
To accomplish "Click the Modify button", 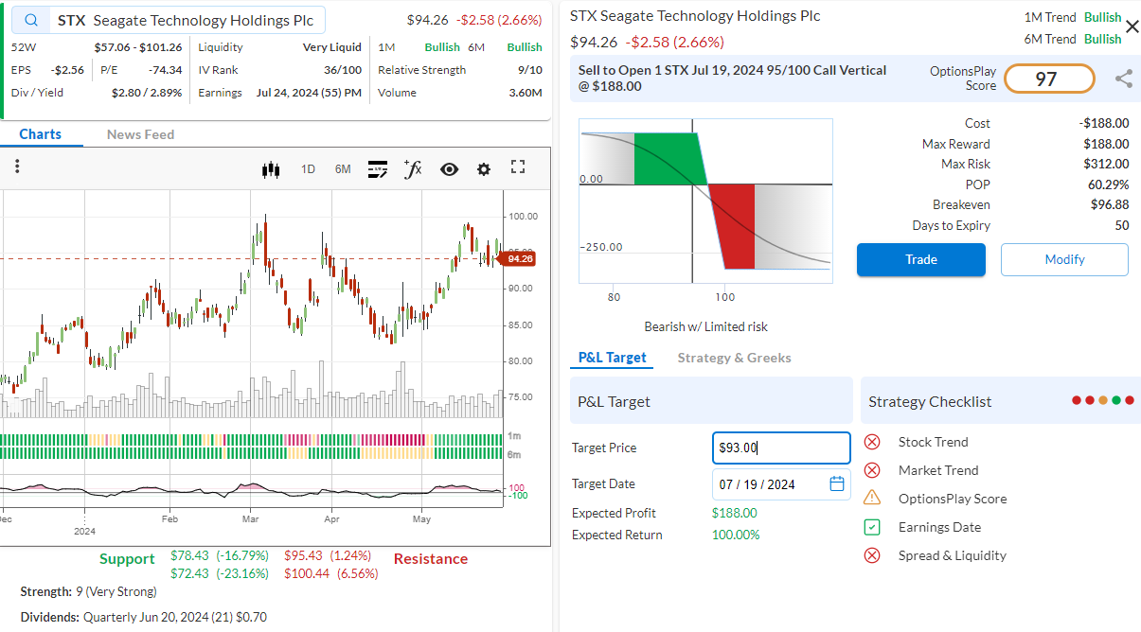I will (1064, 259).
